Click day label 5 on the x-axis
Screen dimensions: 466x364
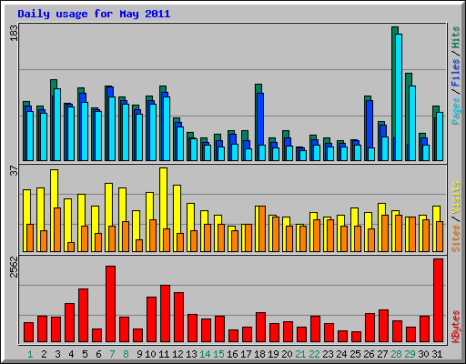tap(85, 354)
